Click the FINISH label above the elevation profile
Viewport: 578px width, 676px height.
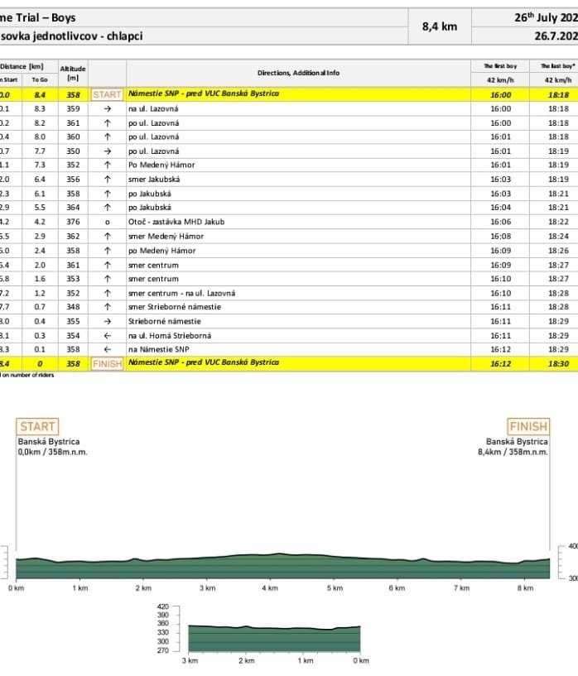coord(528,427)
